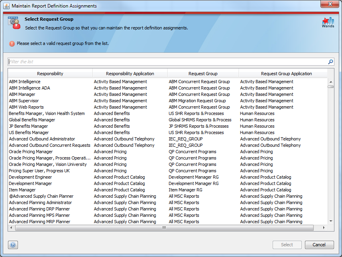The height and width of the screenshot is (257, 342).
Task: Sort by the Request Group column header
Action: [x=203, y=74]
